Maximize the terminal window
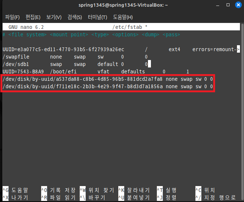The height and width of the screenshot is (202, 244). click(228, 5)
